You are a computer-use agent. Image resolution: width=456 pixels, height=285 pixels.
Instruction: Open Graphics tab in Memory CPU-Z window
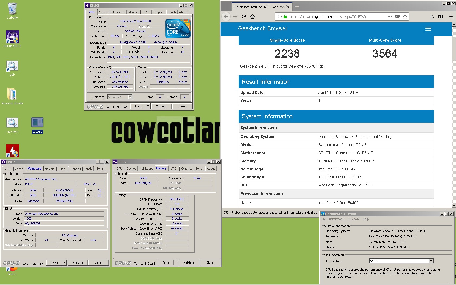(187, 169)
